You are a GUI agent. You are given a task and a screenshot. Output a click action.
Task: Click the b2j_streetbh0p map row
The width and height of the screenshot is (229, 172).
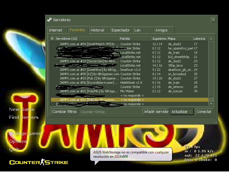pos(129,57)
